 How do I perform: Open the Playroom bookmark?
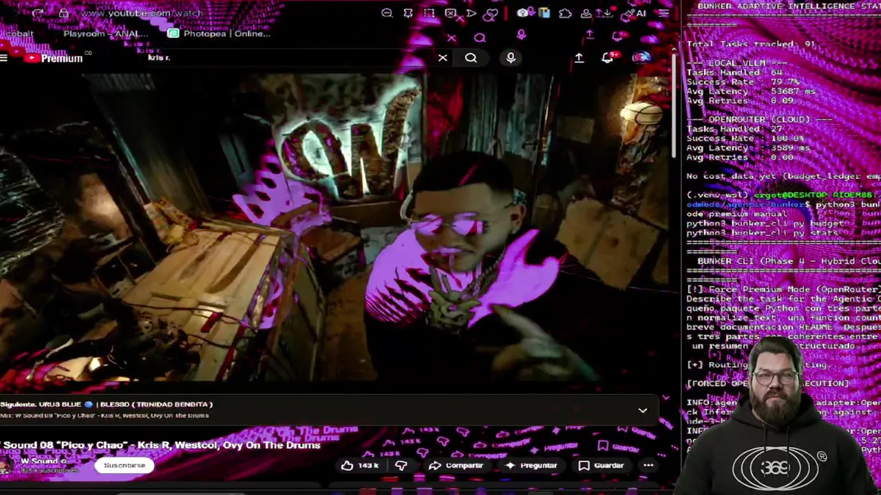pyautogui.click(x=105, y=33)
